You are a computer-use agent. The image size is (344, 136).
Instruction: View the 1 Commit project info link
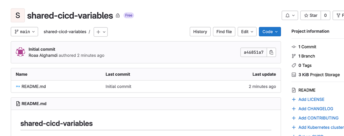[x=307, y=47]
